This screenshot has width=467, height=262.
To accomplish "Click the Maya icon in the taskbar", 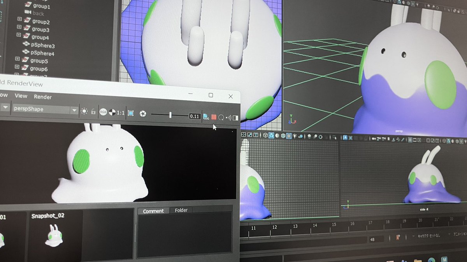I will (x=445, y=259).
